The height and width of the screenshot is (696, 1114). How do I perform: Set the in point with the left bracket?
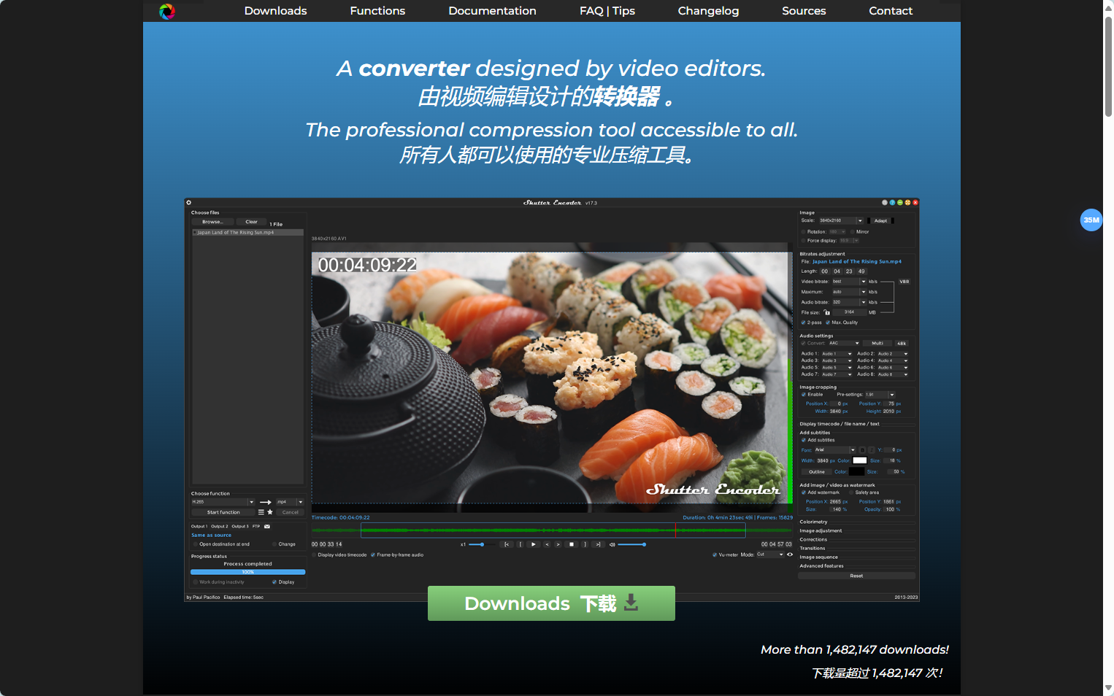520,544
